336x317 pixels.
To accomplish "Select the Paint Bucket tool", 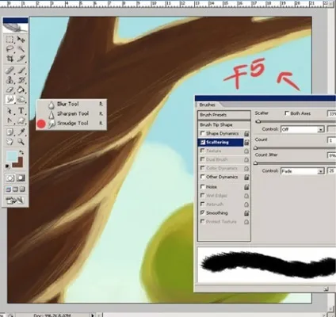I will 21,90.
